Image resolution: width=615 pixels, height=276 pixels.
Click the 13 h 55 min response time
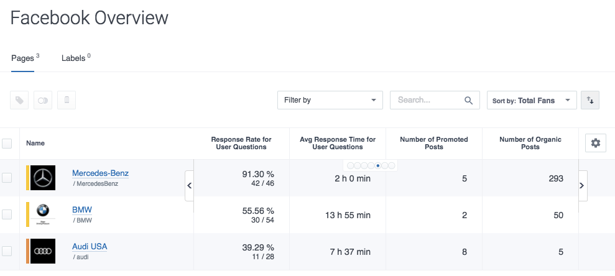[348, 215]
